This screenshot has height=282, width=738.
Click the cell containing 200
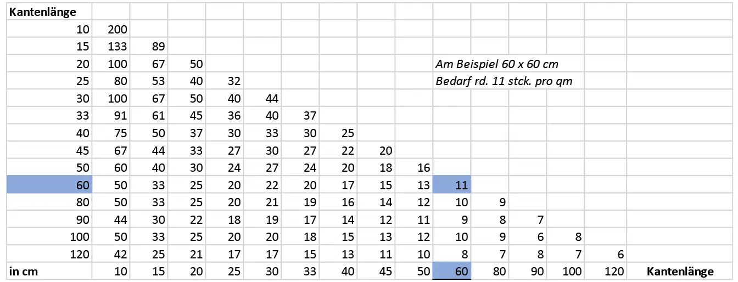tap(111, 29)
